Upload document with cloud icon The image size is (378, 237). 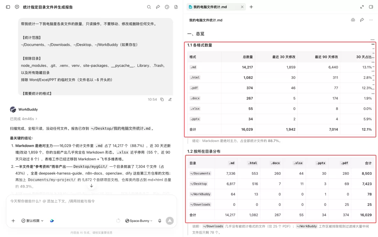(353, 20)
